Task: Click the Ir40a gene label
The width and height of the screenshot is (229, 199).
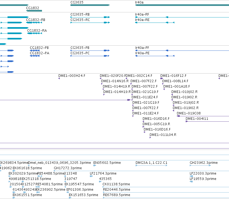Action: tap(139, 2)
